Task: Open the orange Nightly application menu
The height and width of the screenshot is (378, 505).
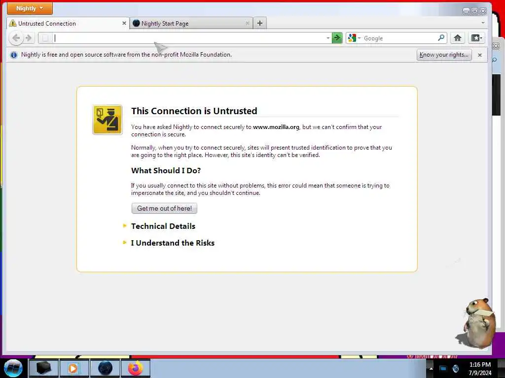Action: [x=30, y=8]
